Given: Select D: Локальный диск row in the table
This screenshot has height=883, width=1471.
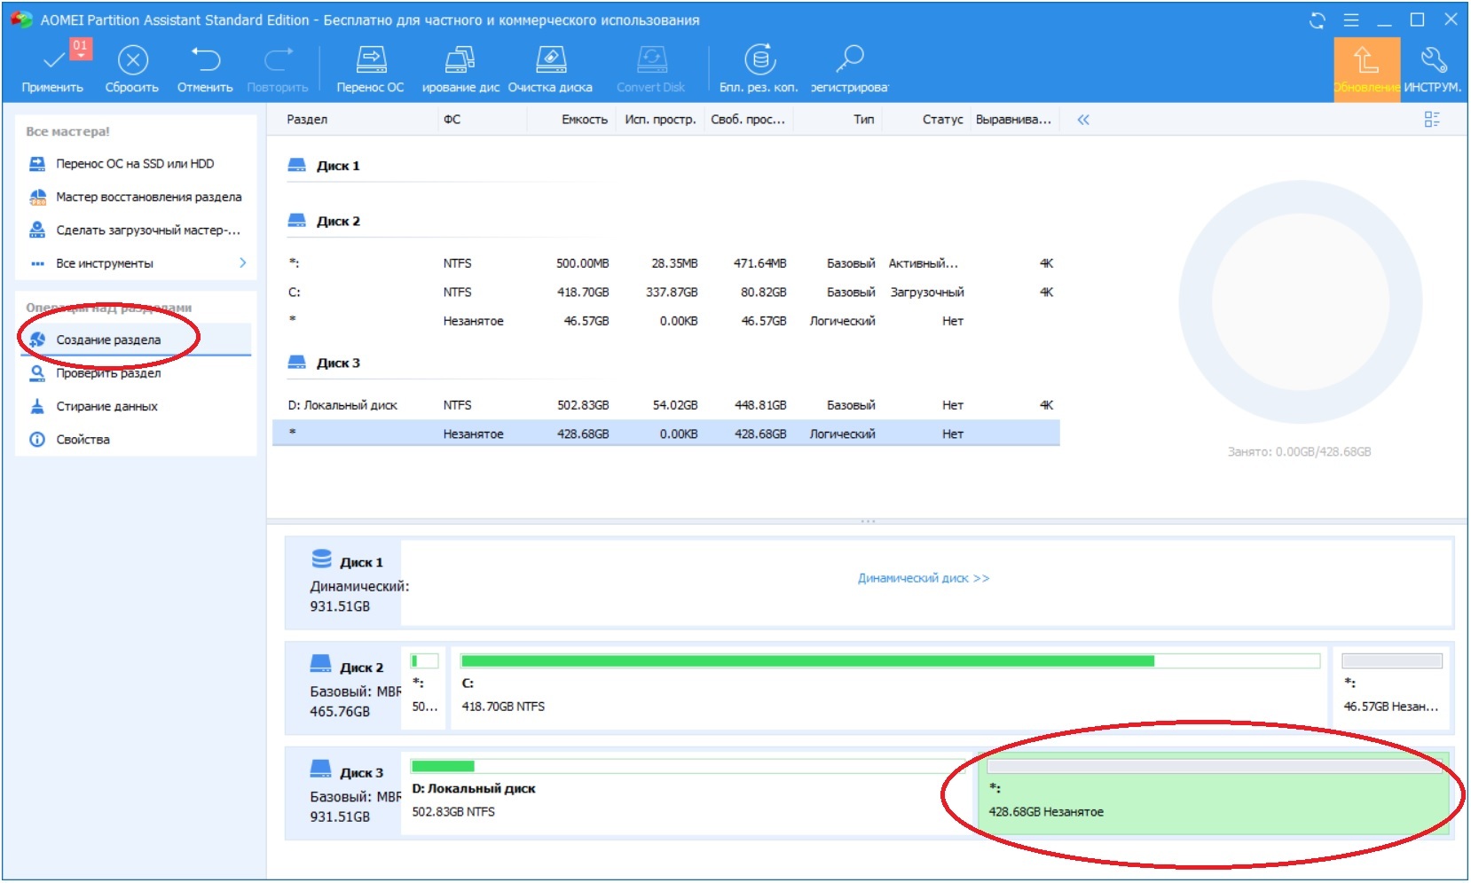Looking at the screenshot, I should coord(666,405).
